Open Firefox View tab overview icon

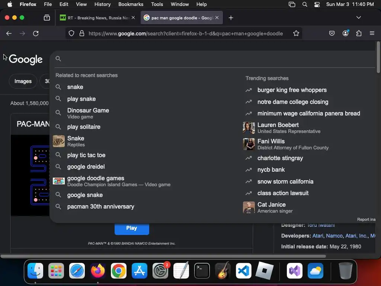coord(47,18)
